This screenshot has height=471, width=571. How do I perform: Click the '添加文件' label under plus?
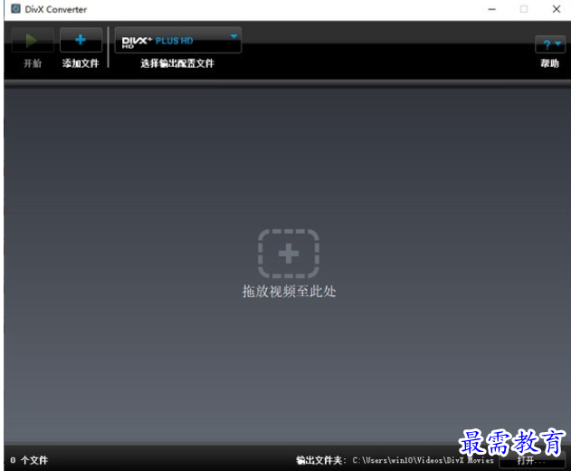[x=81, y=63]
